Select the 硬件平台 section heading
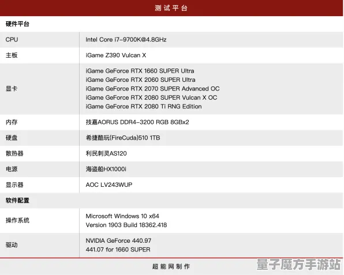Viewport: 344px width, 275px height. (x=17, y=24)
